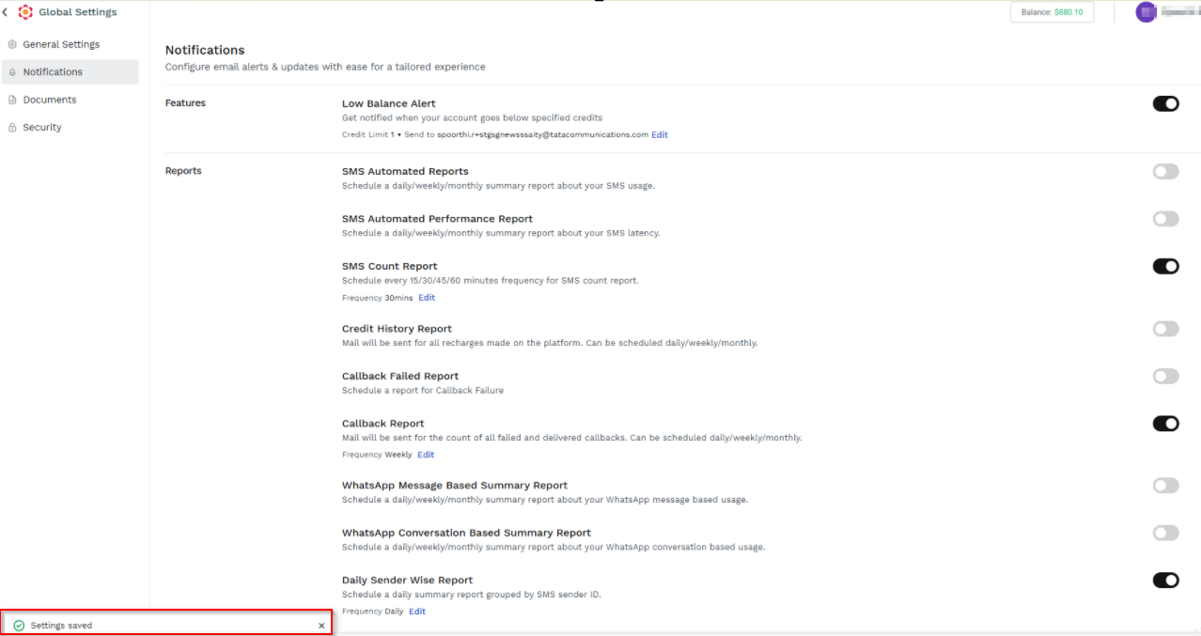Edit the SMS Count Report frequency
Image resolution: width=1201 pixels, height=636 pixels.
coord(427,298)
